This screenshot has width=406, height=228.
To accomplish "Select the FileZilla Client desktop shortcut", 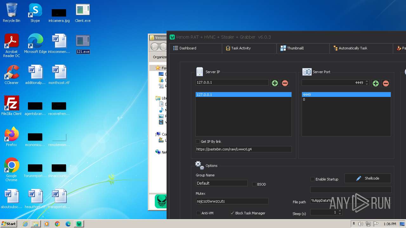I will tap(11, 106).
